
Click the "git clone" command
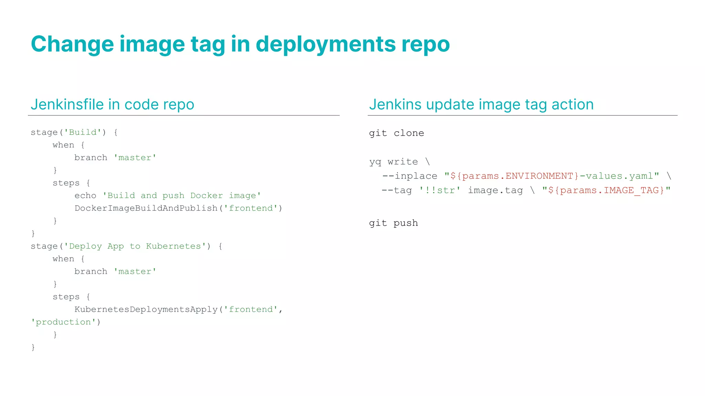click(x=397, y=133)
